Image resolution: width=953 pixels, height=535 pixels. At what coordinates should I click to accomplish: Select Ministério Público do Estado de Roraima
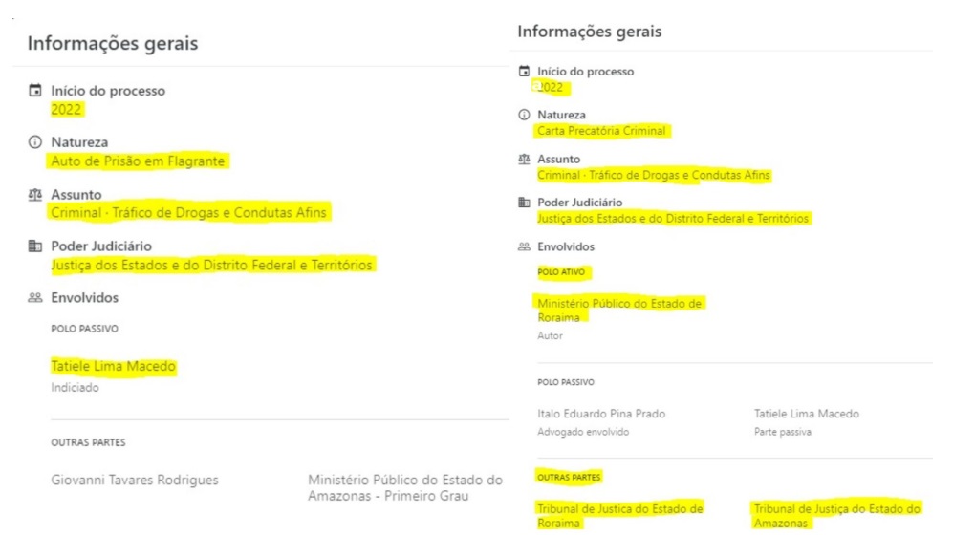point(619,310)
